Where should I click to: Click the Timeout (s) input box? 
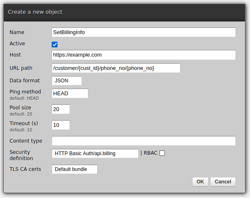tap(61, 125)
